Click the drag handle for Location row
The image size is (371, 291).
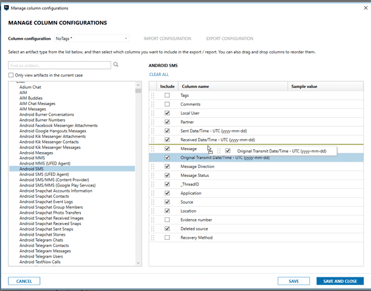[153, 211]
